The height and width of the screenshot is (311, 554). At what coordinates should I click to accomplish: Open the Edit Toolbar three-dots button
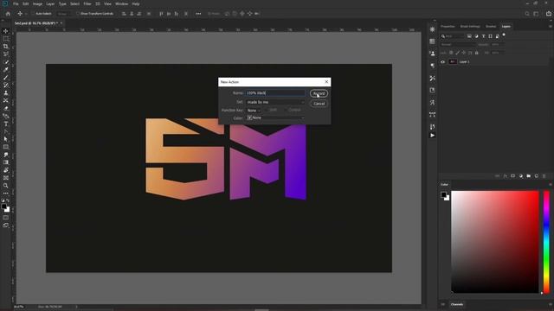tap(6, 194)
